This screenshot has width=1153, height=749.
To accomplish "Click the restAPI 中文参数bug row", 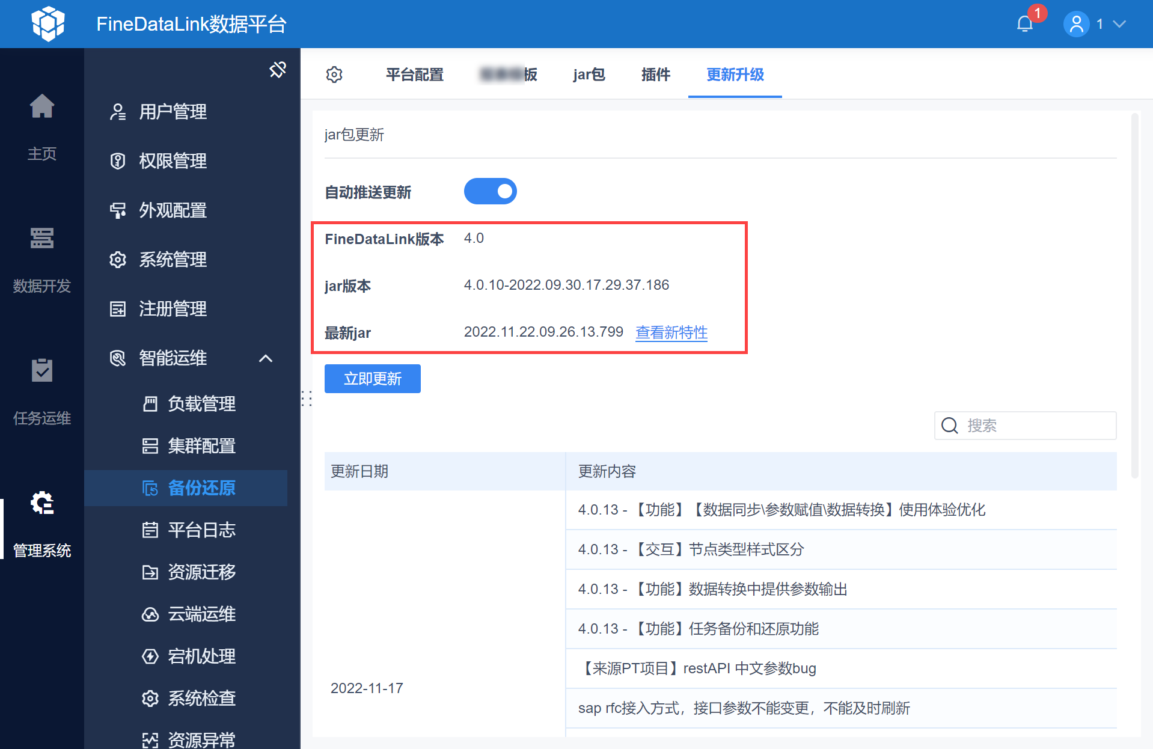I will 841,668.
